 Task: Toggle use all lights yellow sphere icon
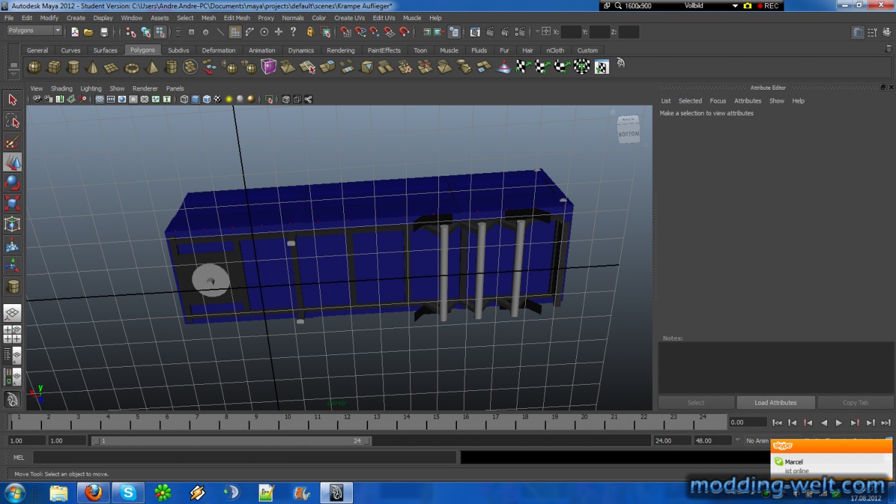229,99
